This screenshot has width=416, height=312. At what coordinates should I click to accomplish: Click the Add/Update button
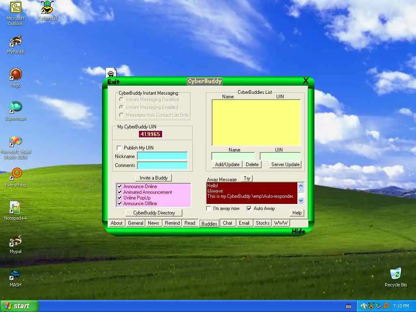pyautogui.click(x=227, y=165)
